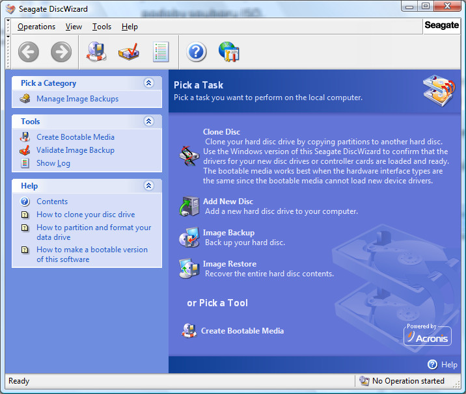Viewport: 466px width, 394px height.
Task: Click the globe with tools toolbar icon
Action: (x=229, y=51)
